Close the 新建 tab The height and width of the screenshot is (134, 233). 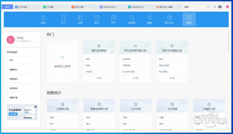click(208, 7)
